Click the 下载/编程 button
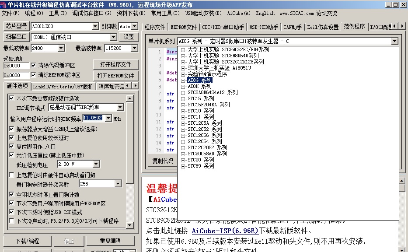 tap(27, 241)
